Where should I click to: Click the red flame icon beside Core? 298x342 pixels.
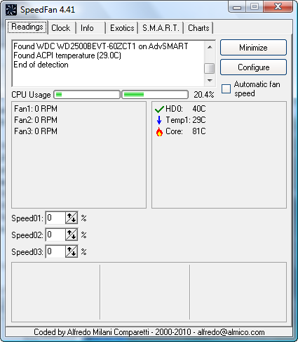point(159,132)
